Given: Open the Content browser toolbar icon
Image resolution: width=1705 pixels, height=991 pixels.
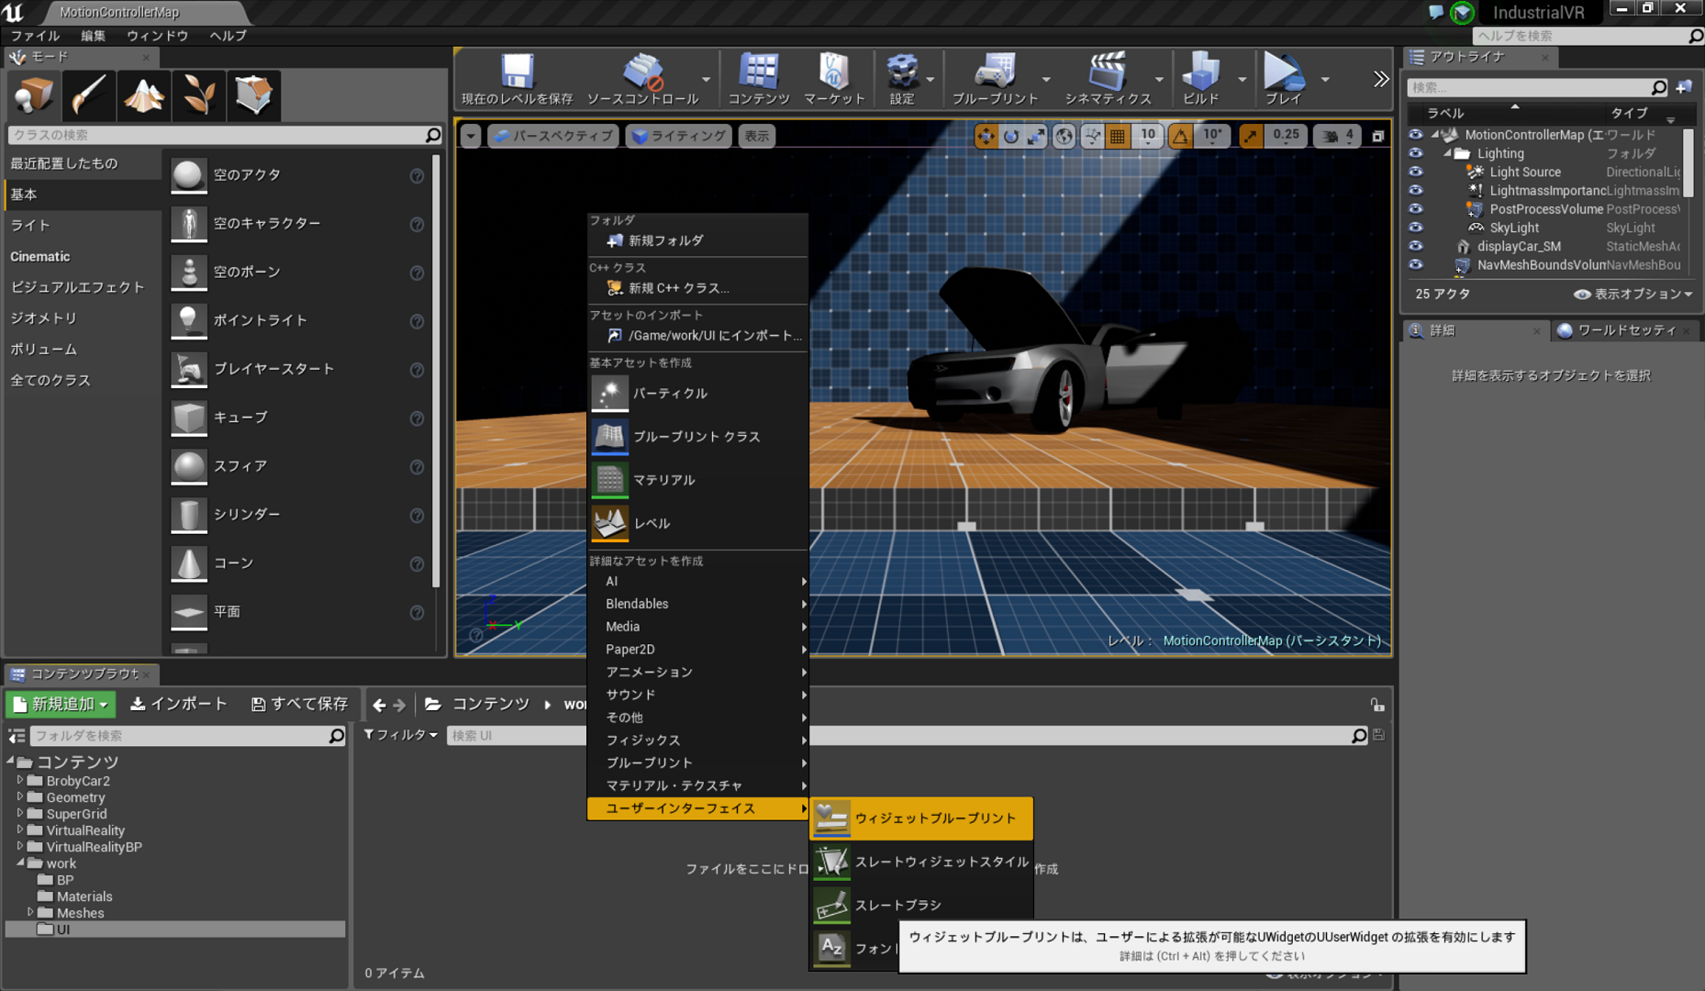Looking at the screenshot, I should [x=758, y=71].
